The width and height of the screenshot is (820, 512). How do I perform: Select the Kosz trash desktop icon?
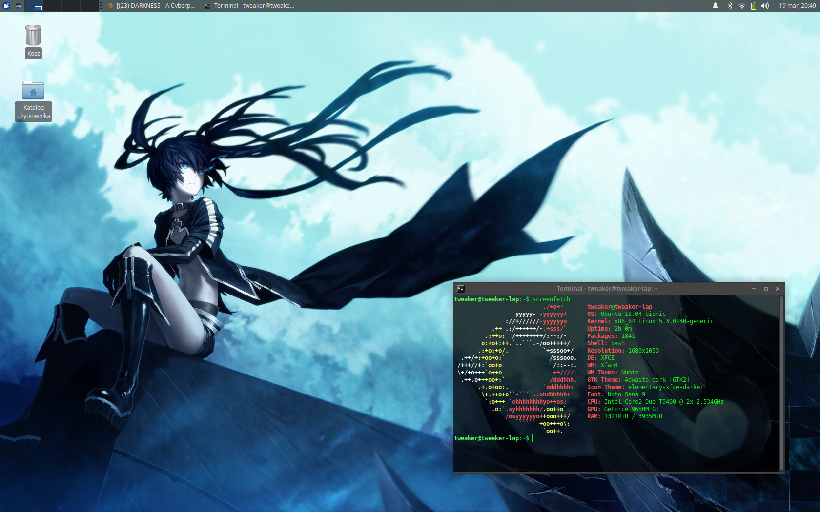point(33,41)
